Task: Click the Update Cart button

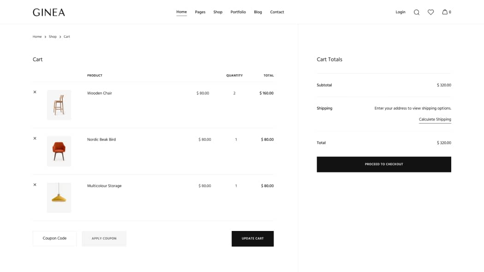Action: 252,239
